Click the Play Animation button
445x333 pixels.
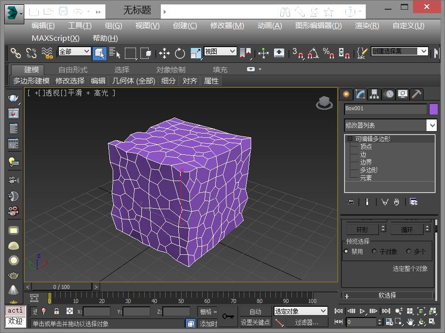click(362, 311)
